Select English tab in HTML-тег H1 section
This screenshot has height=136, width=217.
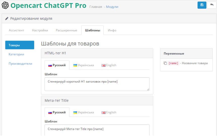(x=109, y=65)
